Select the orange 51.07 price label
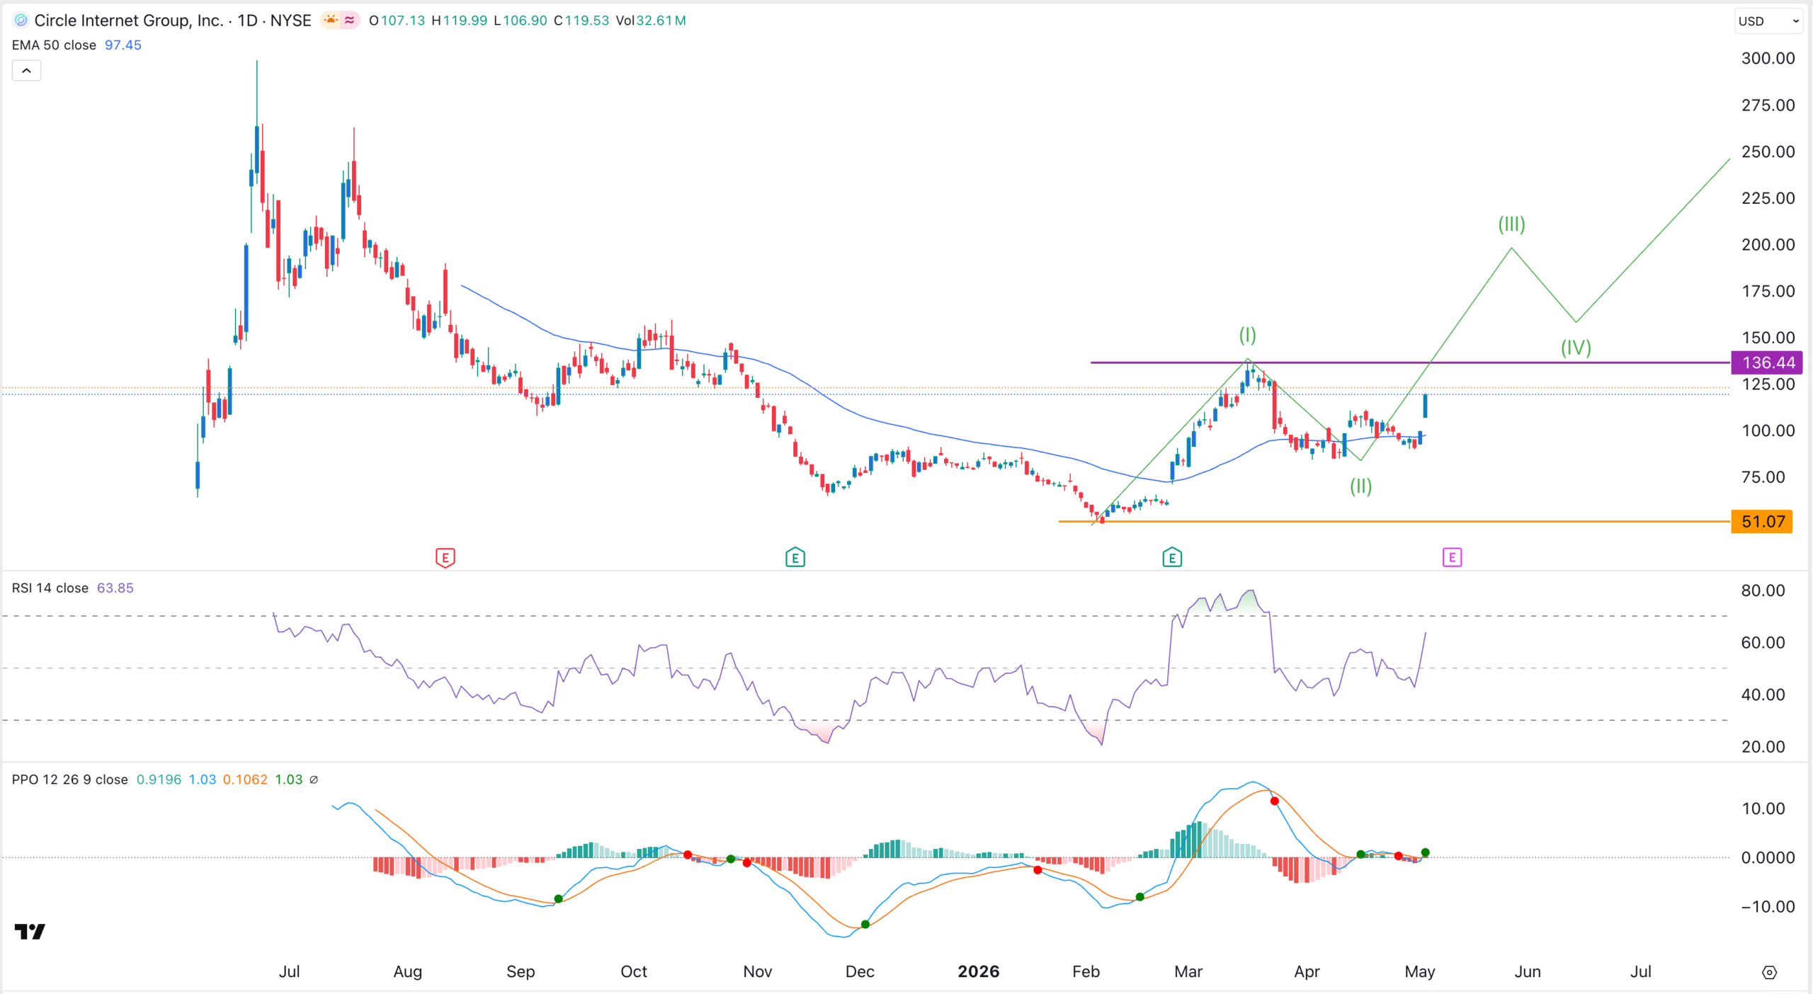 tap(1762, 522)
